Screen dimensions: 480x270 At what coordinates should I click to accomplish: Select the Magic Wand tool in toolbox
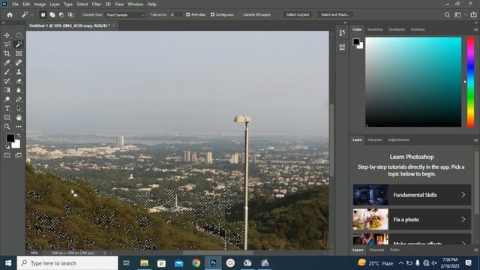[x=19, y=44]
